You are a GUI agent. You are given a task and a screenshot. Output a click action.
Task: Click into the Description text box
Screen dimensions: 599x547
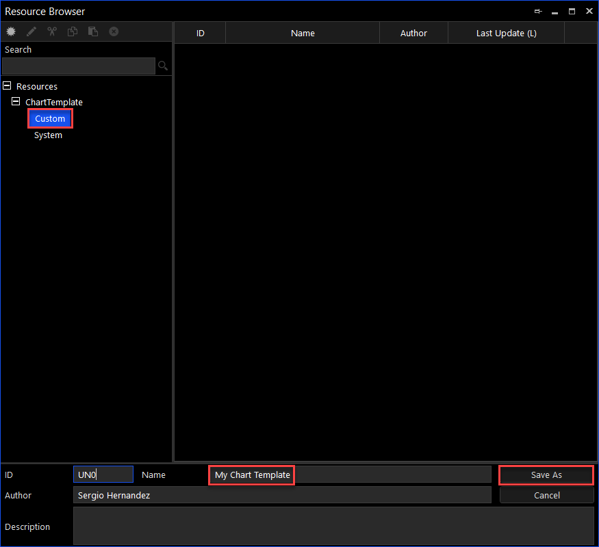333,526
